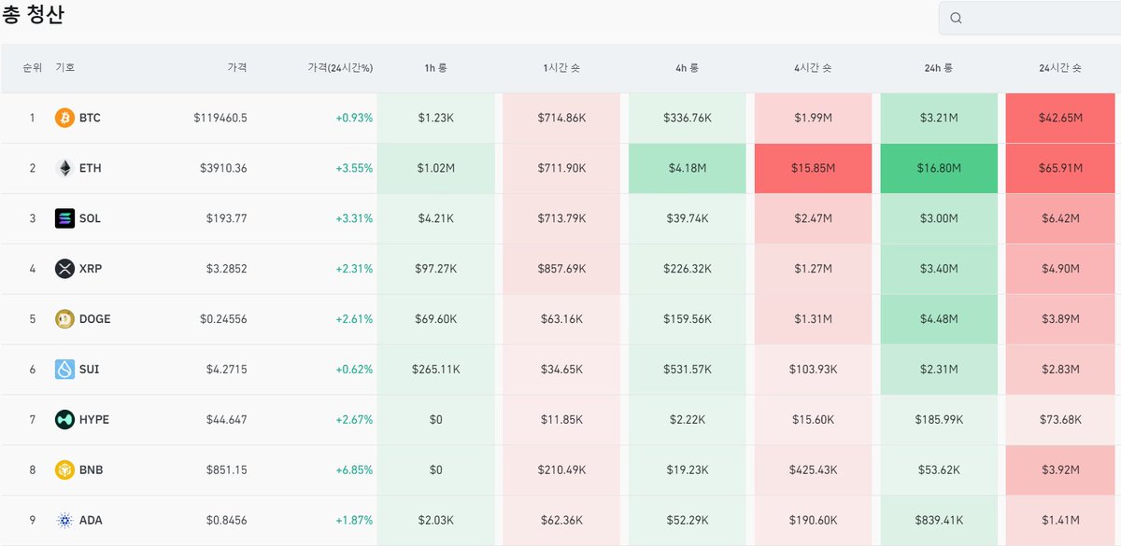The height and width of the screenshot is (546, 1121).
Task: Click the ETH price $3910.36
Action: (x=223, y=169)
